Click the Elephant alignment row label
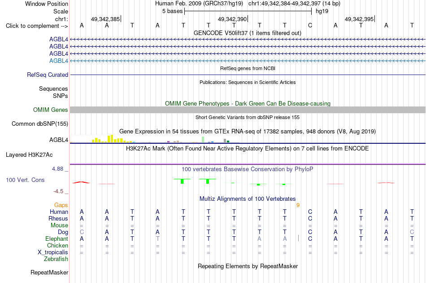Screen dimensions: 426x283 [x=57, y=239]
